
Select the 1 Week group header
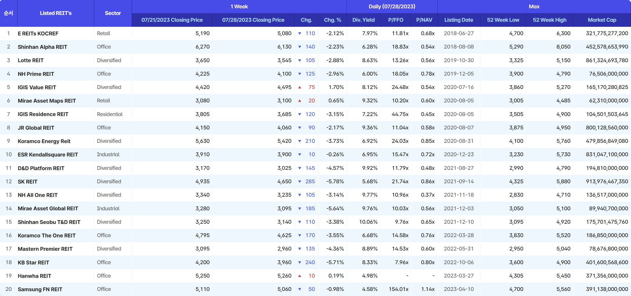(239, 7)
